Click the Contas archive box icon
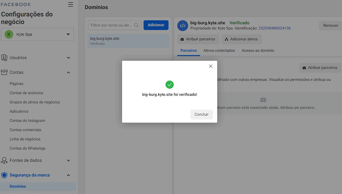Screen dimensions: 342x194 tap(4, 73)
